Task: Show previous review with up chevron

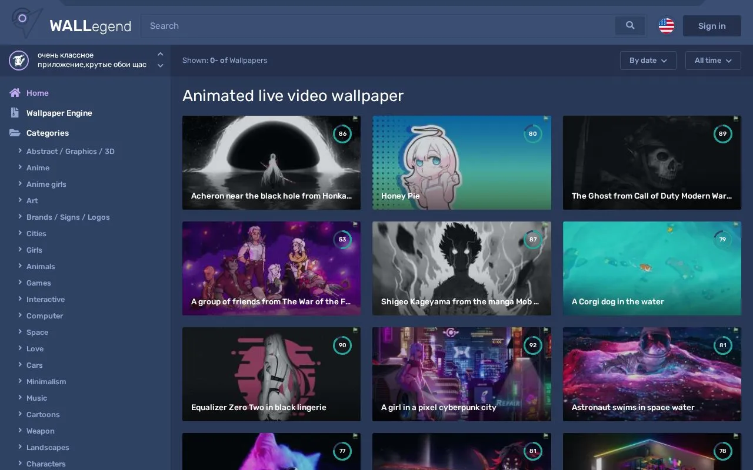Action: click(160, 54)
